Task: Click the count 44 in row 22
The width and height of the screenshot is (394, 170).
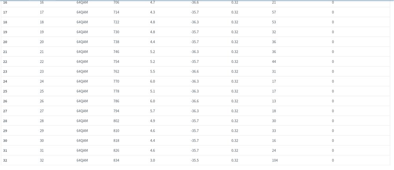Action: (274, 62)
